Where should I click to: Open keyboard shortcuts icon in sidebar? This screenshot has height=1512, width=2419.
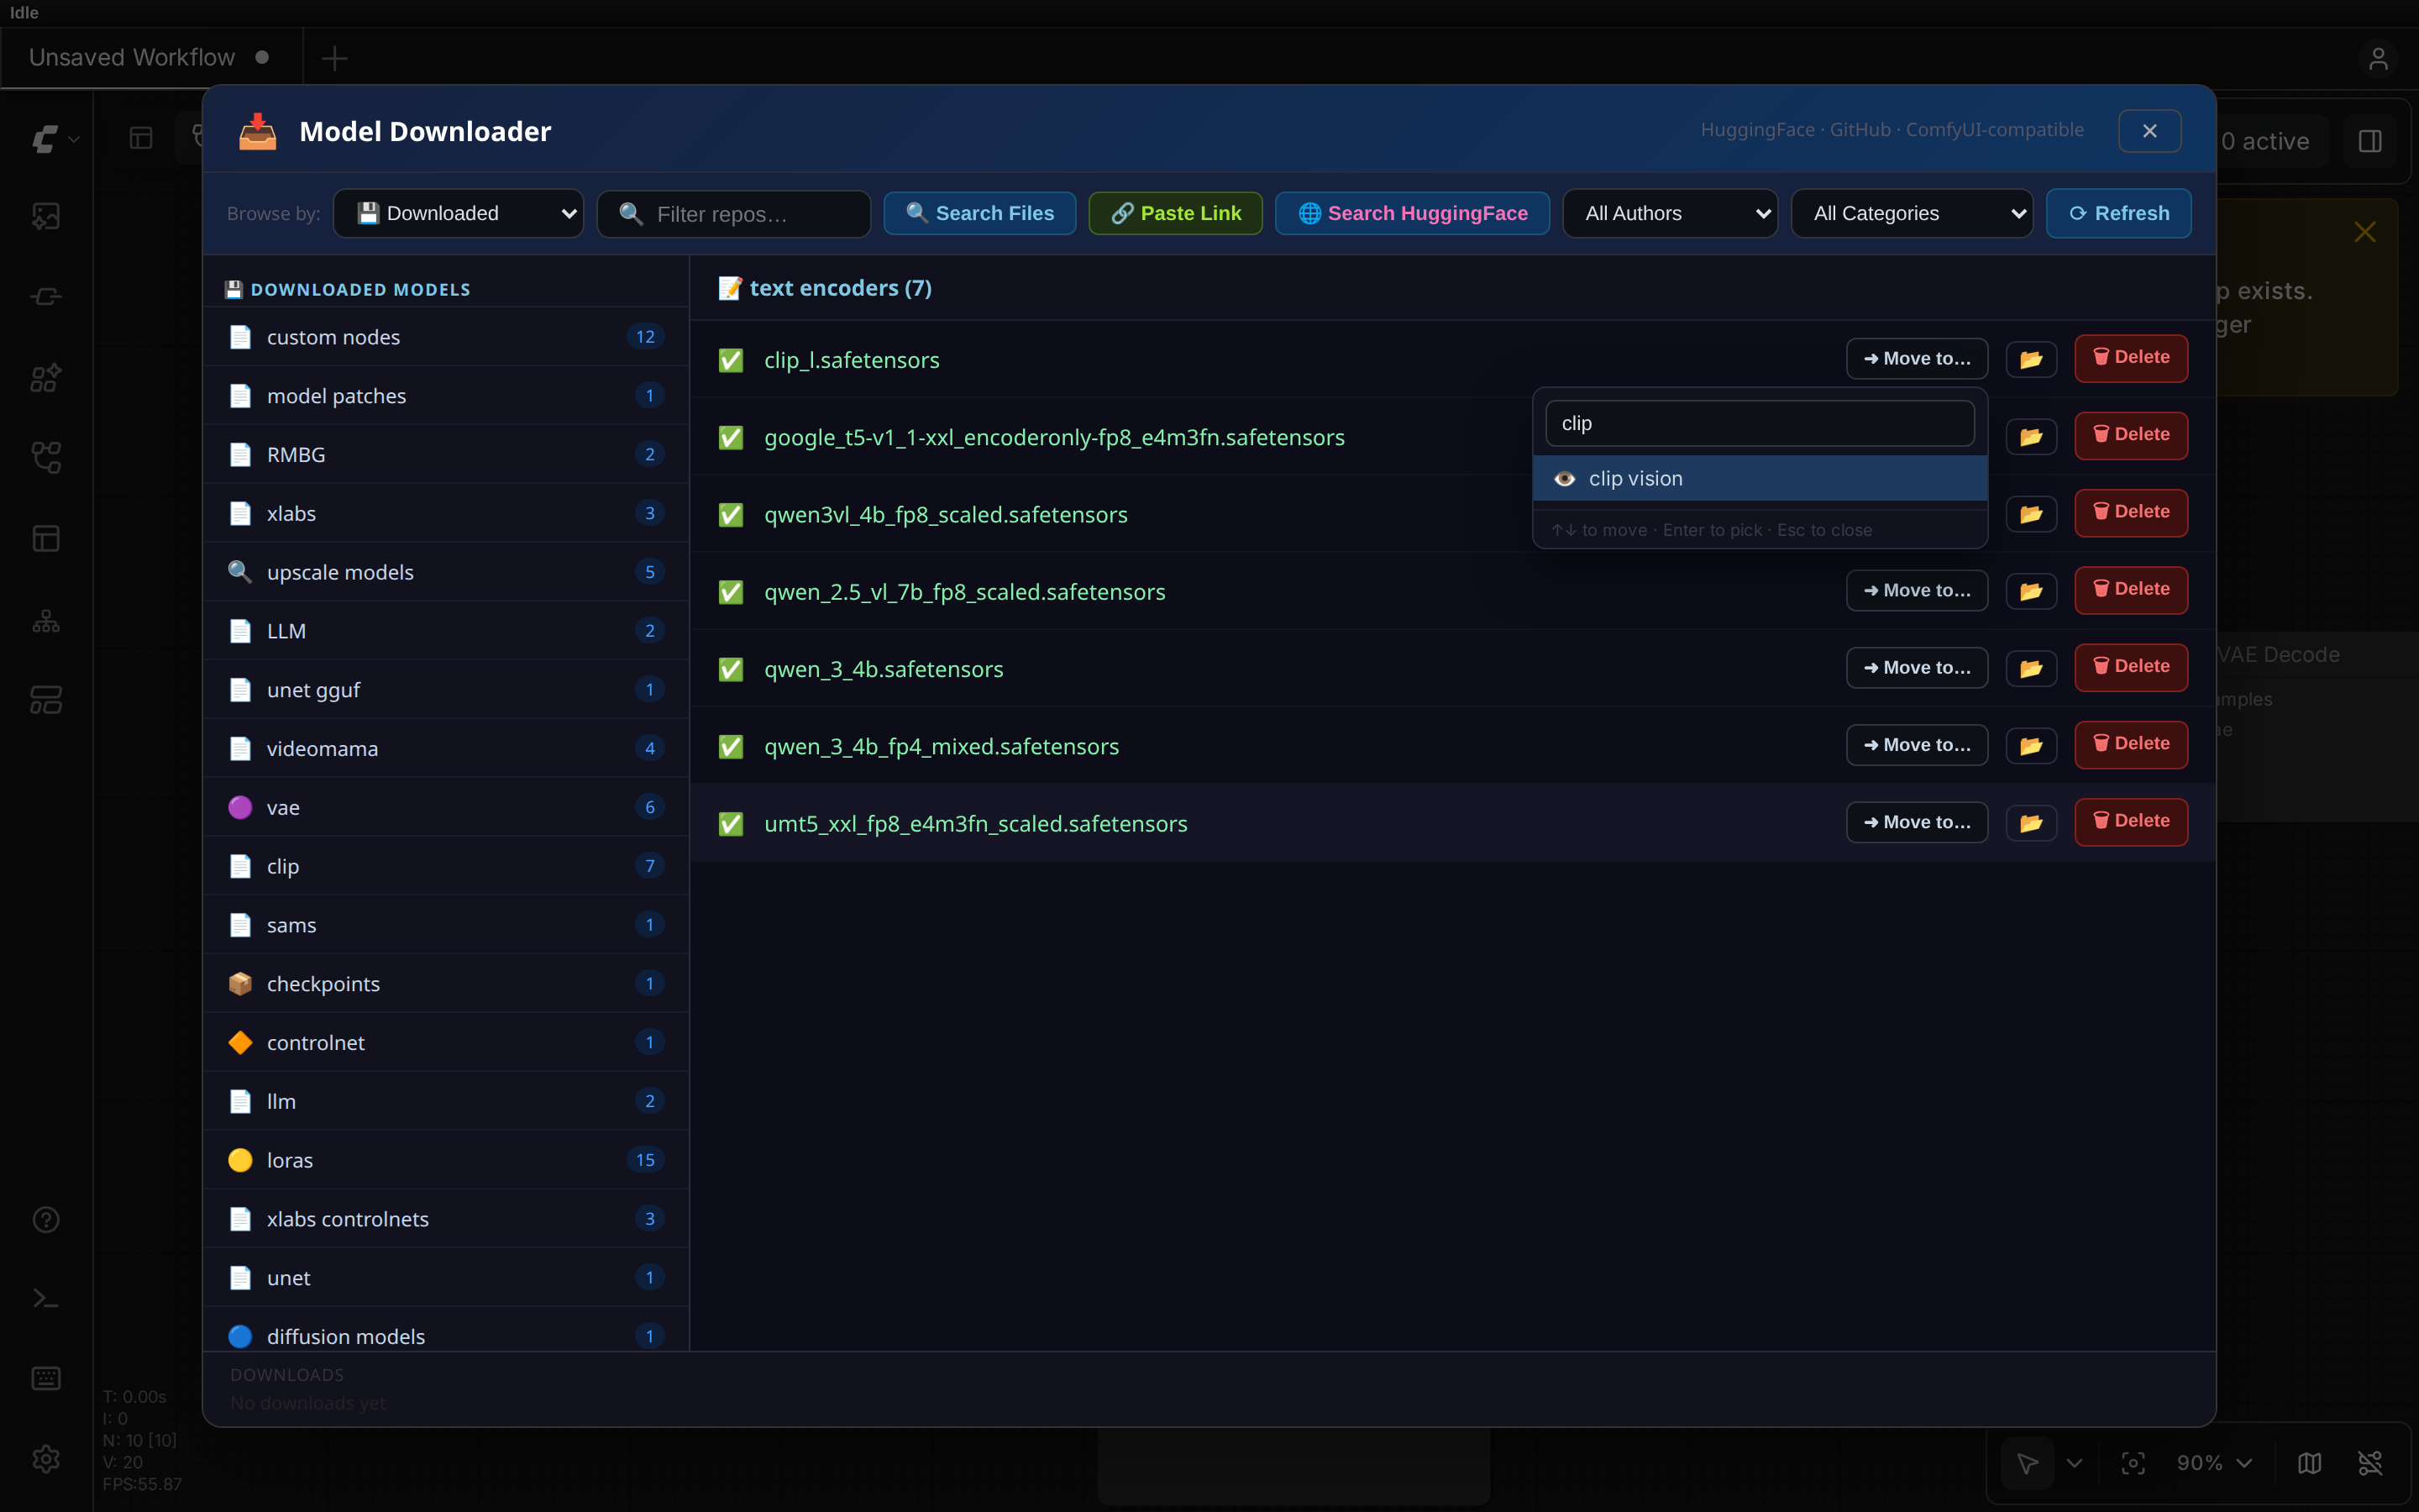[46, 1379]
